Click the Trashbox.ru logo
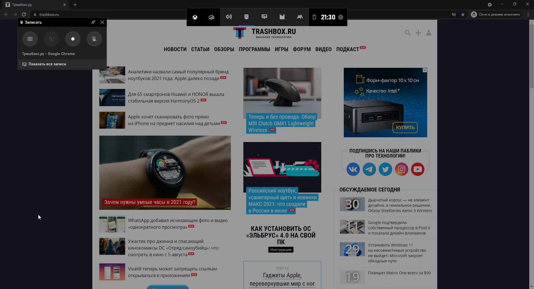This screenshot has height=289, width=534. (x=264, y=33)
